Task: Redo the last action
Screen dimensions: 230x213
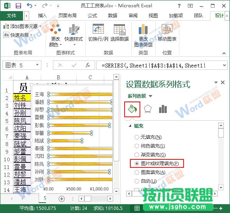Action: pyautogui.click(x=45, y=6)
